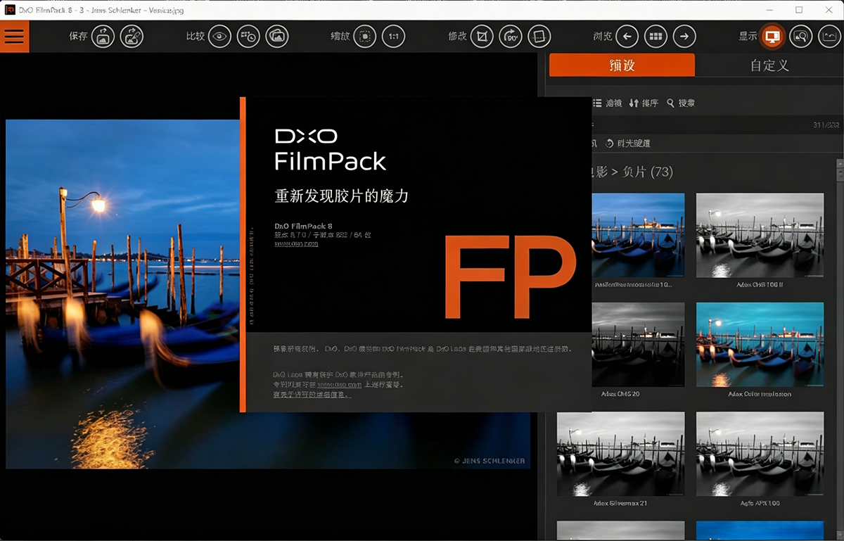Set zoom to 1:1
This screenshot has width=844, height=541.
click(x=394, y=37)
